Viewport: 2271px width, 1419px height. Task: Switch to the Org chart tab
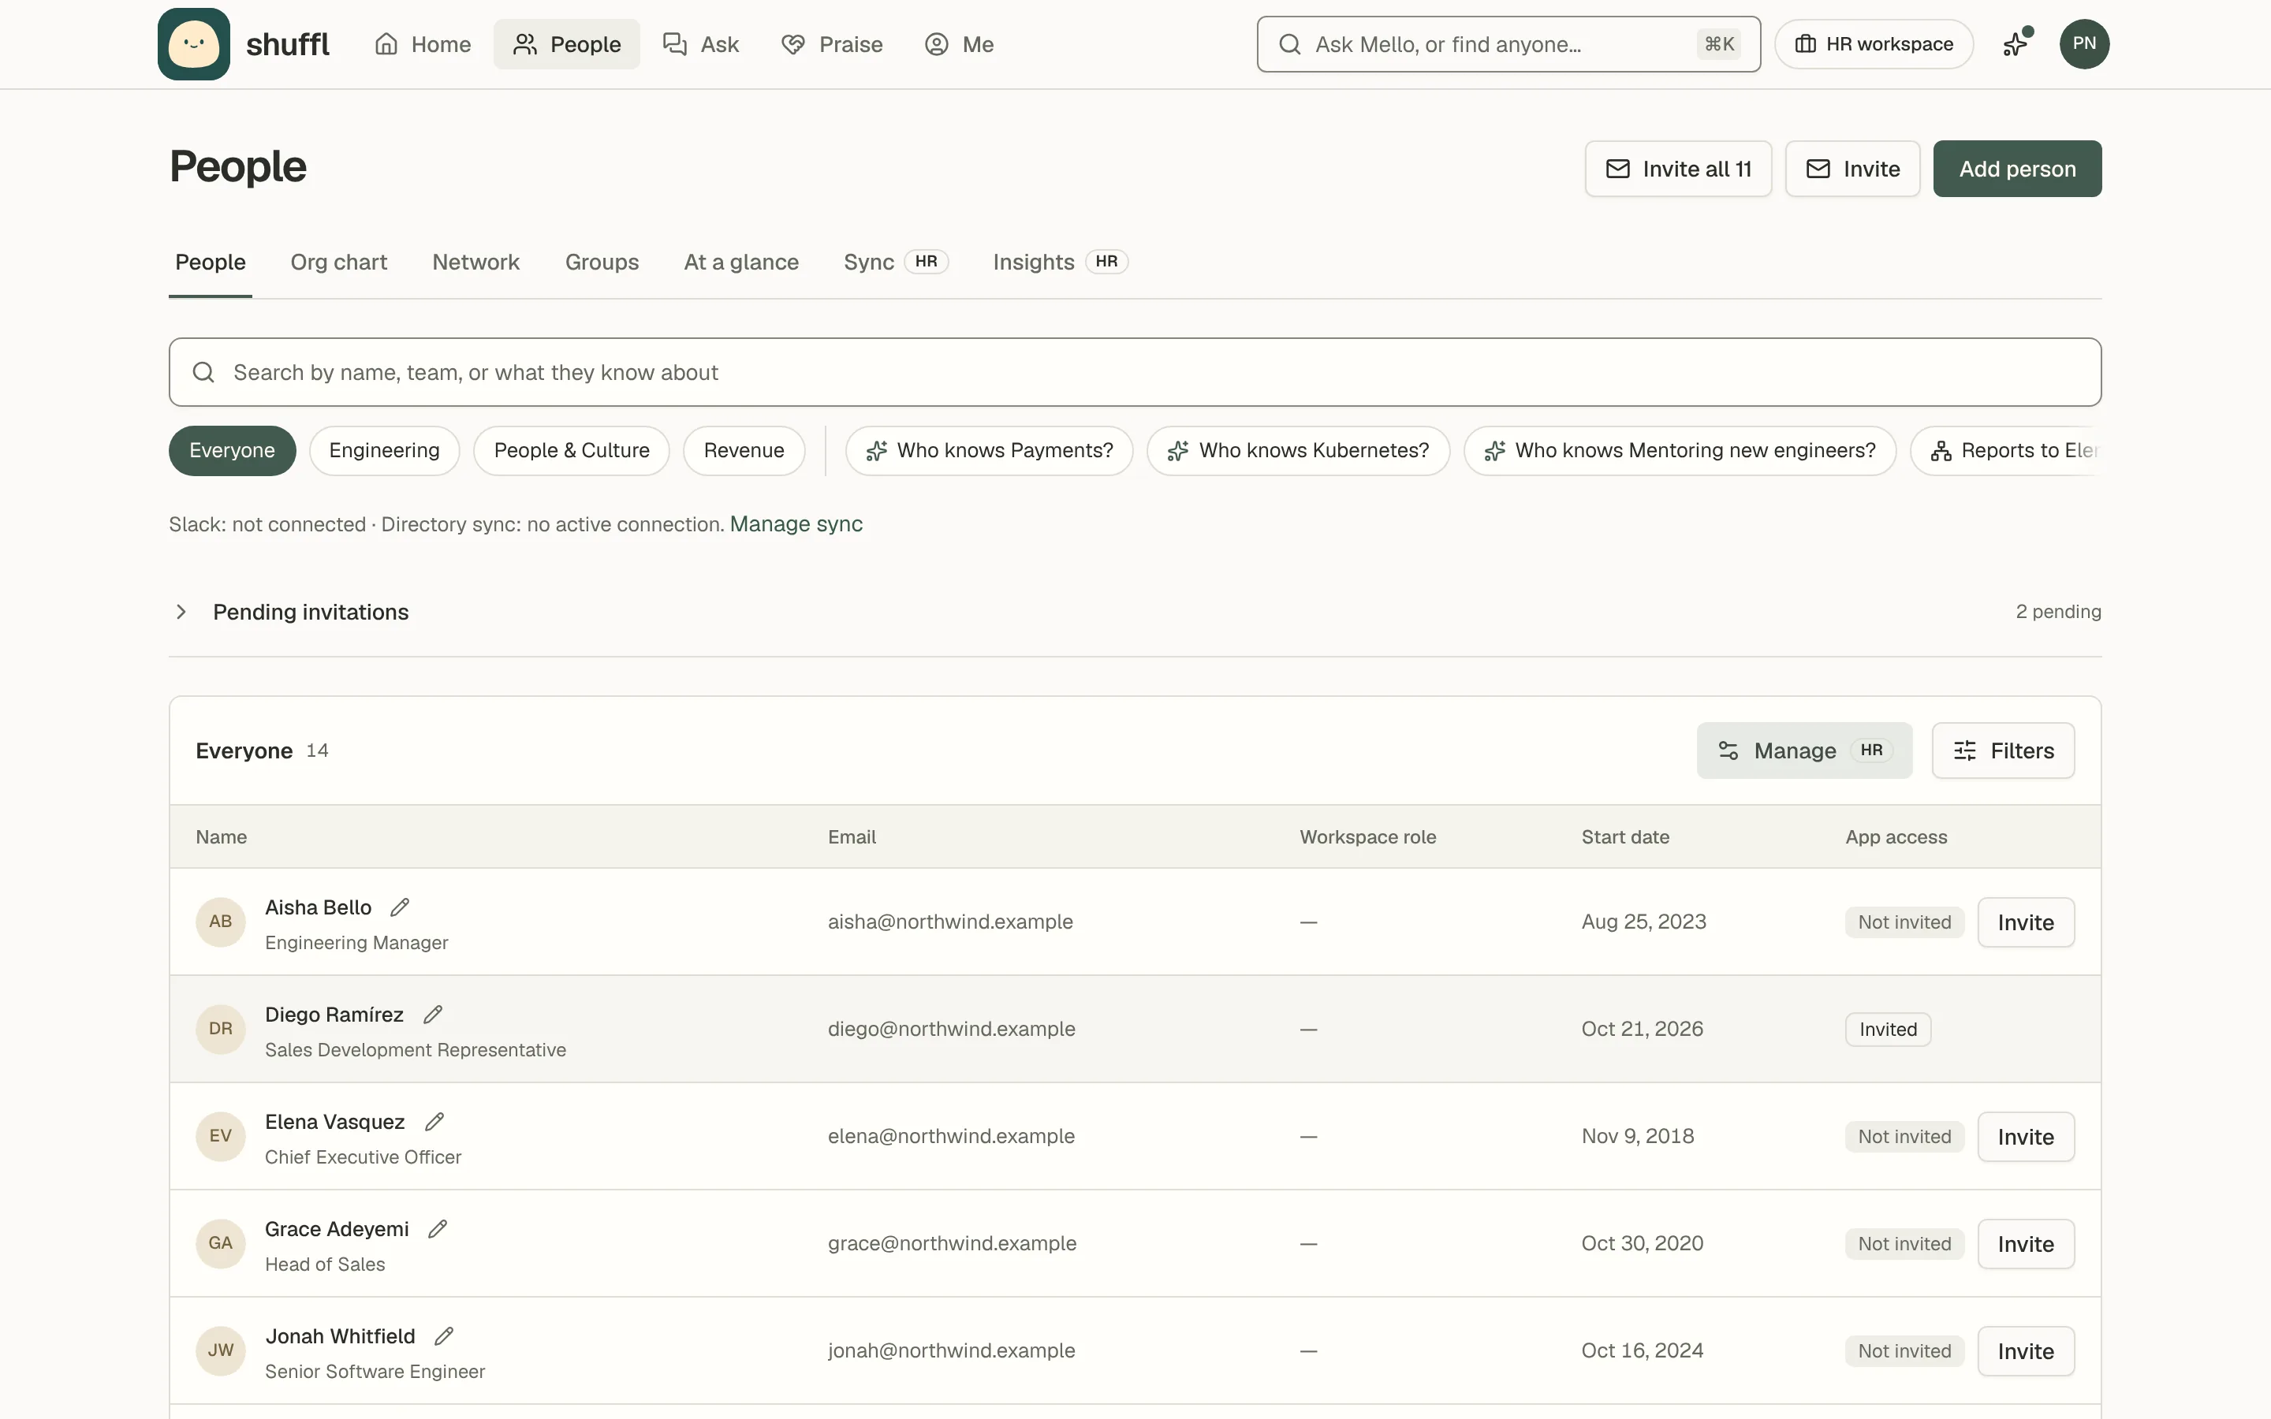339,262
